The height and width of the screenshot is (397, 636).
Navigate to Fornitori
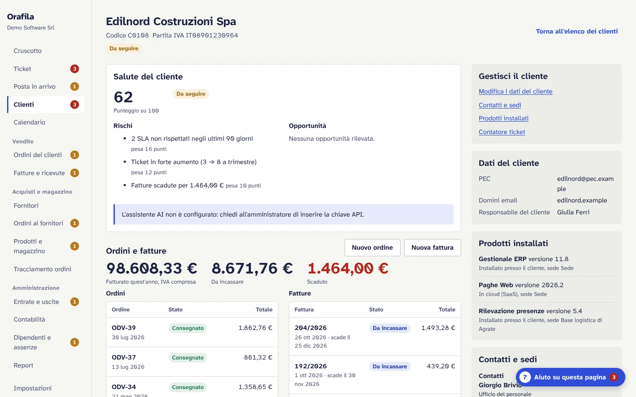[45, 206]
